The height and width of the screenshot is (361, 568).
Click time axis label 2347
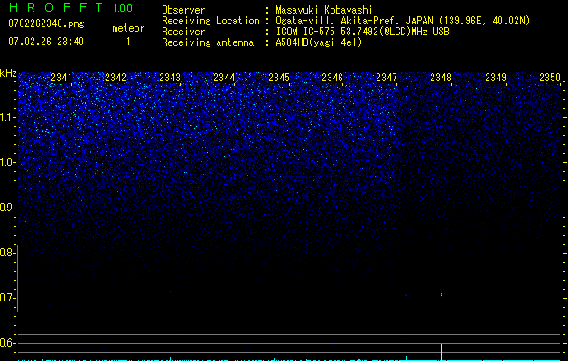(x=386, y=77)
